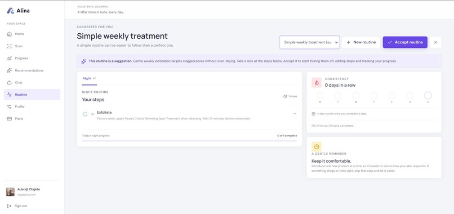Click the 'Your steps' heading
This screenshot has height=214, width=454.
[x=93, y=100]
